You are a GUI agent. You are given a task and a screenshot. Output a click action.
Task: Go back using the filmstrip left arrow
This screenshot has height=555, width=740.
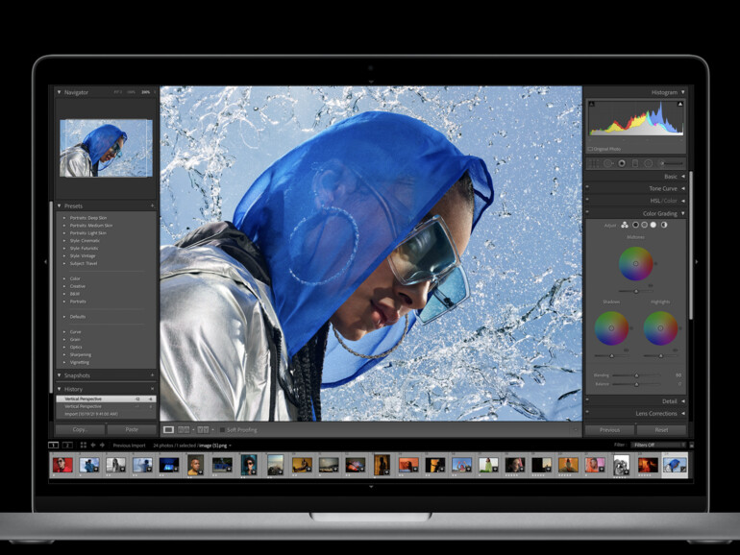point(93,445)
